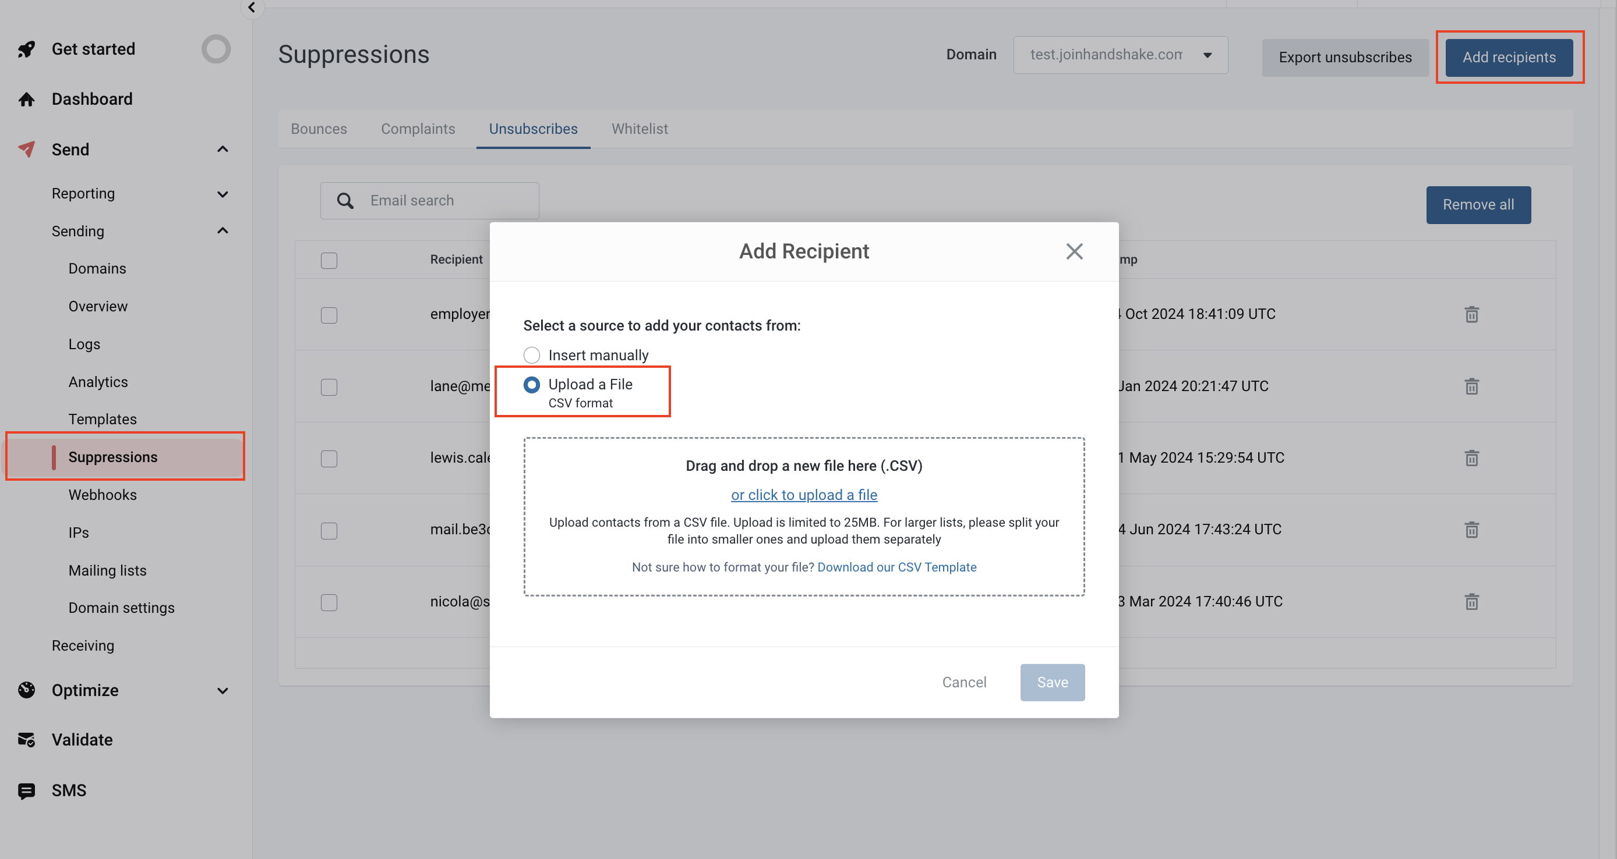Click the SMS chat bubble icon
The width and height of the screenshot is (1617, 859).
[x=26, y=791]
